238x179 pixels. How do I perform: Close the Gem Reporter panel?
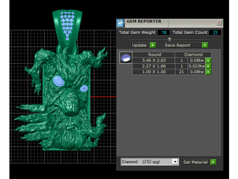219,23
